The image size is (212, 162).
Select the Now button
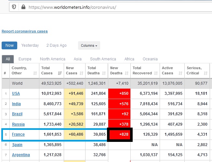(9, 45)
